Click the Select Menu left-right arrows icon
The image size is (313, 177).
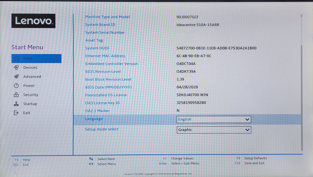pyautogui.click(x=91, y=164)
